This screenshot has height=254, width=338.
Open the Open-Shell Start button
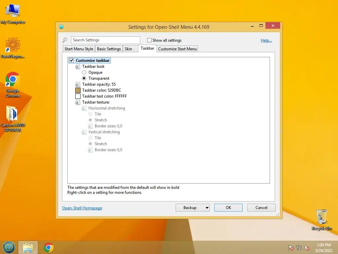pos(9,247)
